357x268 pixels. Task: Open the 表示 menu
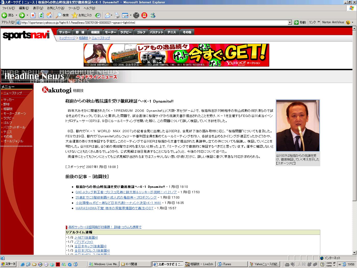(38, 8)
